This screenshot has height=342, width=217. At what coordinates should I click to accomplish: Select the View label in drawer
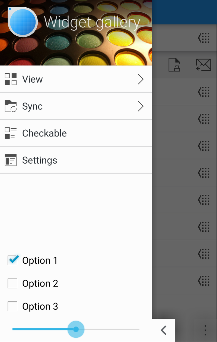(33, 79)
